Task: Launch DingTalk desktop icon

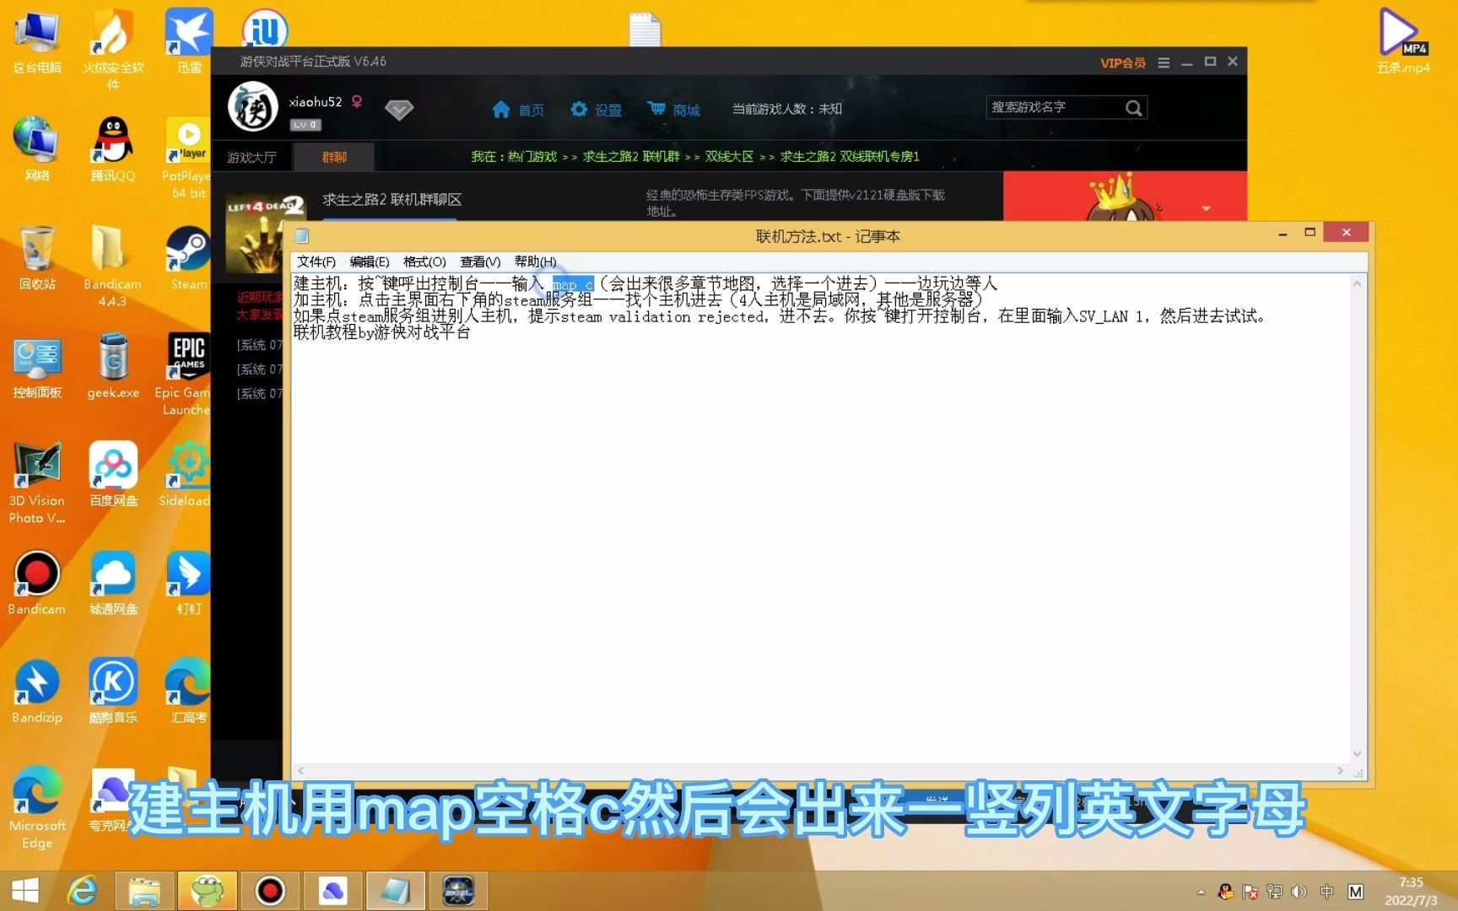Action: point(188,581)
